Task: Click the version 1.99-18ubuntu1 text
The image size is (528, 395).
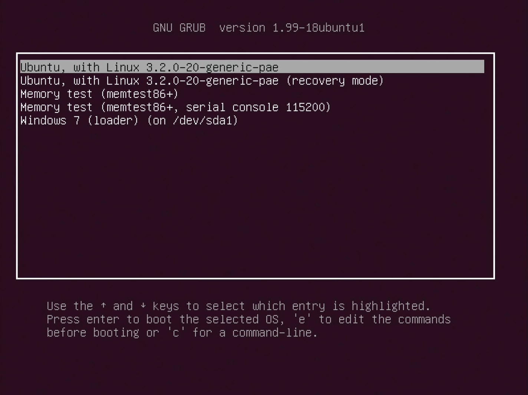Action: (x=292, y=28)
